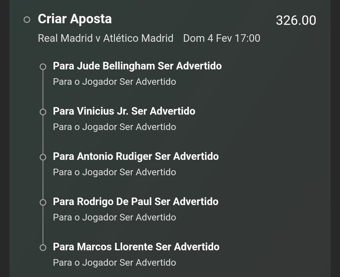Select Para Jude Bellingham Ser Advertido

137,66
